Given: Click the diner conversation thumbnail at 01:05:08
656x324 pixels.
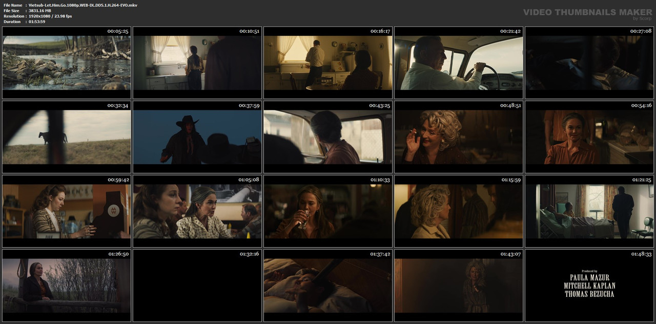Looking at the screenshot, I should [197, 211].
